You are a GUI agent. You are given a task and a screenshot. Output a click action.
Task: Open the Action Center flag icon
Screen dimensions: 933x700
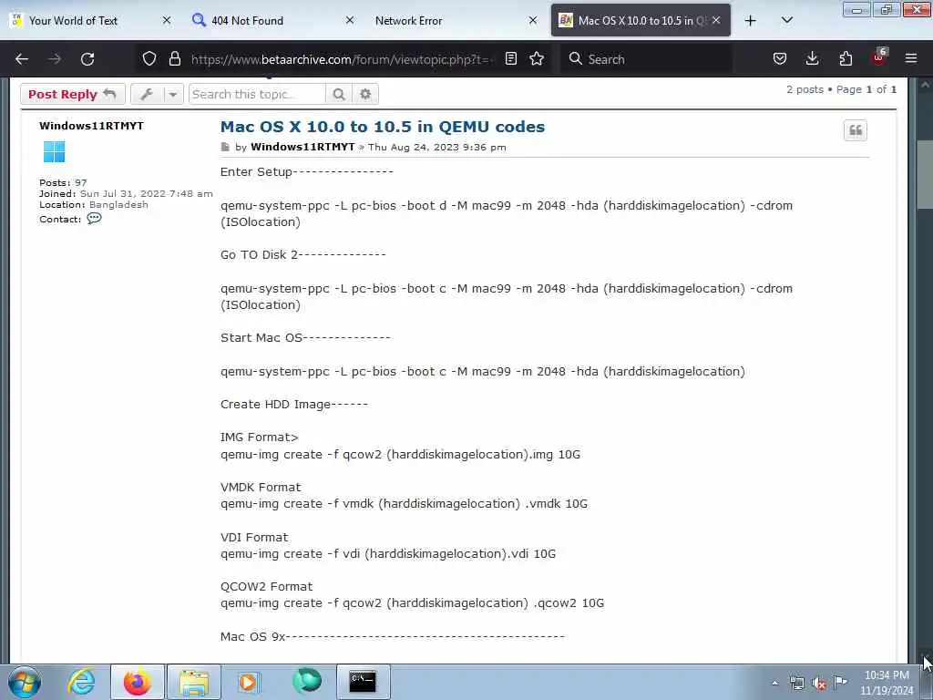click(841, 682)
